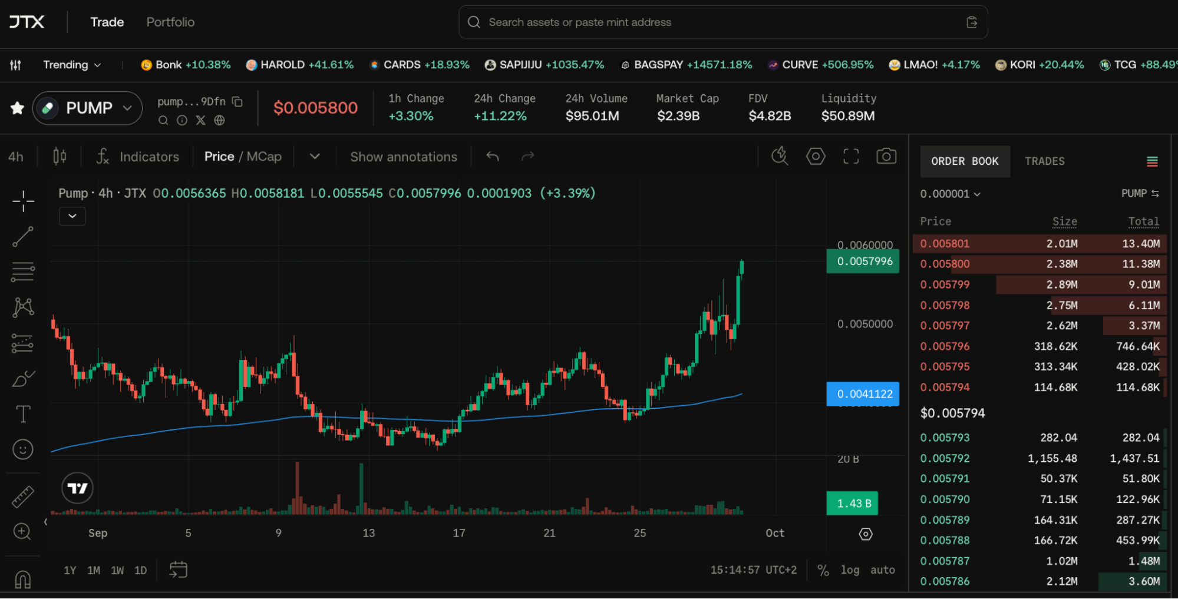This screenshot has width=1178, height=599.
Task: Open the go-to-date calendar icon
Action: tap(178, 570)
